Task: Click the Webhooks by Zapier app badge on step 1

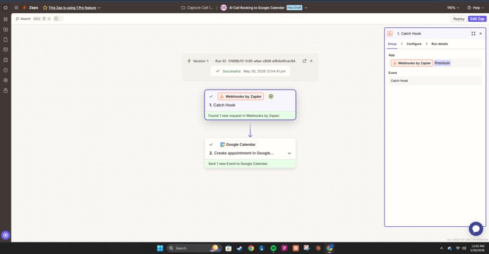Action: click(x=241, y=96)
